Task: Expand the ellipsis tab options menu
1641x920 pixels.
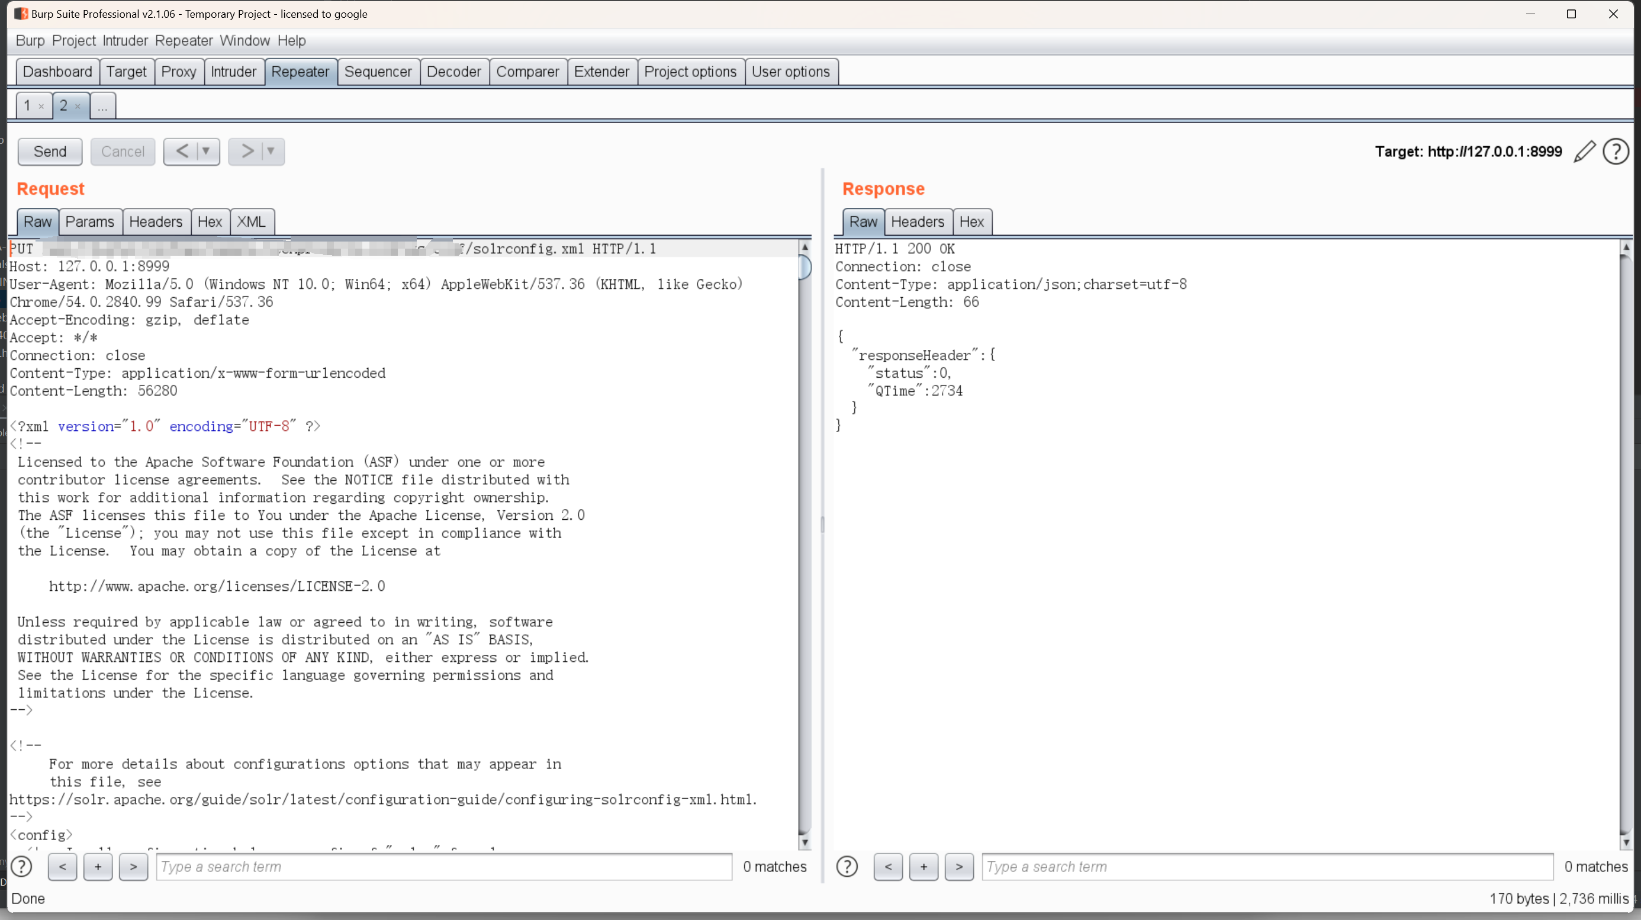Action: click(102, 105)
